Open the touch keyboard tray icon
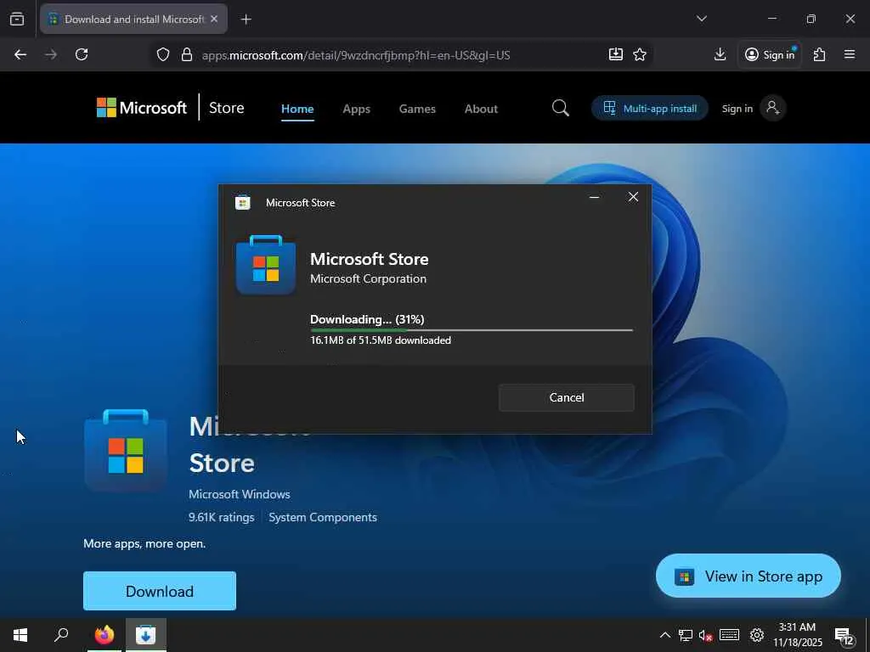This screenshot has height=652, width=870. coord(729,635)
